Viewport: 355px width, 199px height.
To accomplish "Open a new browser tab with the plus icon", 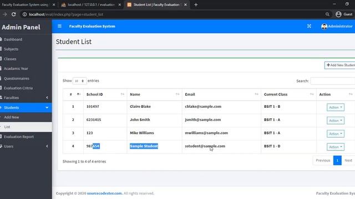I will coord(196,5).
